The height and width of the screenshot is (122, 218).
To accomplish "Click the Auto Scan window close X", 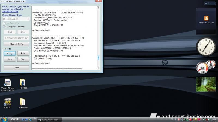I will tap(99, 1).
